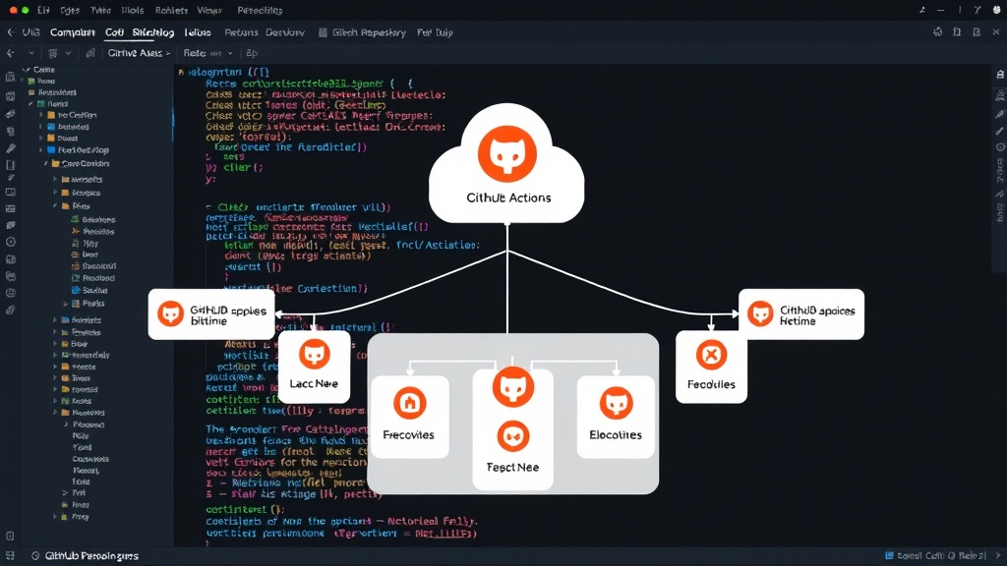Click the topmost left sidebar file icon

point(10,77)
